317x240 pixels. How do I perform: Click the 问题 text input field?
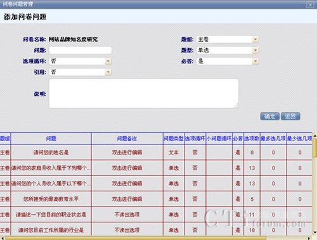(x=81, y=50)
